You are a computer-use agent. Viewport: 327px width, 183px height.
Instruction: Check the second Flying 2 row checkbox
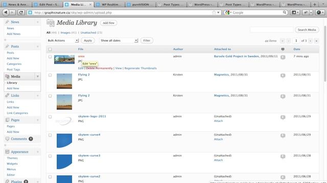[x=50, y=96]
